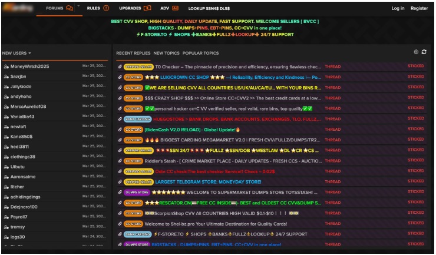Image resolution: width=436 pixels, height=255 pixels.
Task: Select user hedi3811
Action: 19,147
